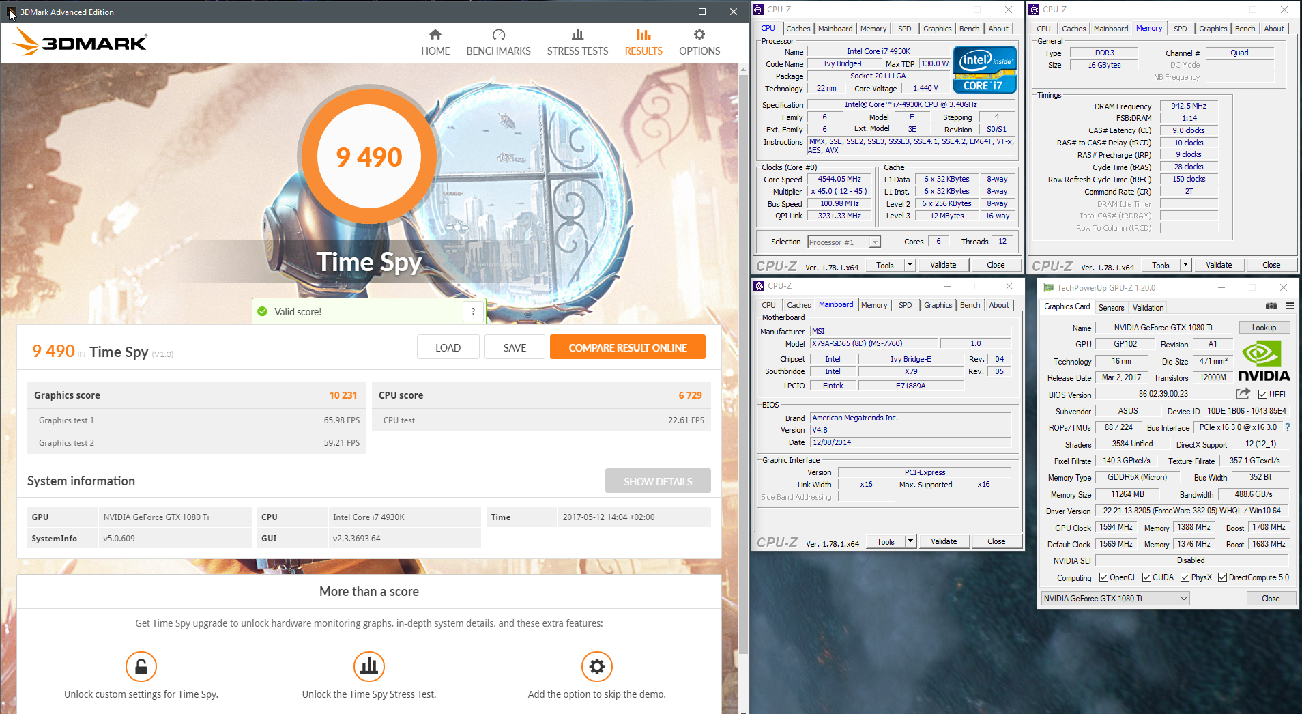Click the GPU-Z title bar app icon
Screen dimensions: 1302x714
tap(1048, 287)
